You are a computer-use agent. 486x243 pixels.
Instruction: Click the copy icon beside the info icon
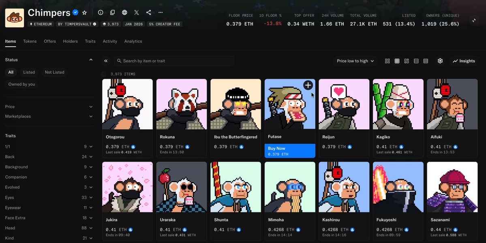[x=113, y=13]
